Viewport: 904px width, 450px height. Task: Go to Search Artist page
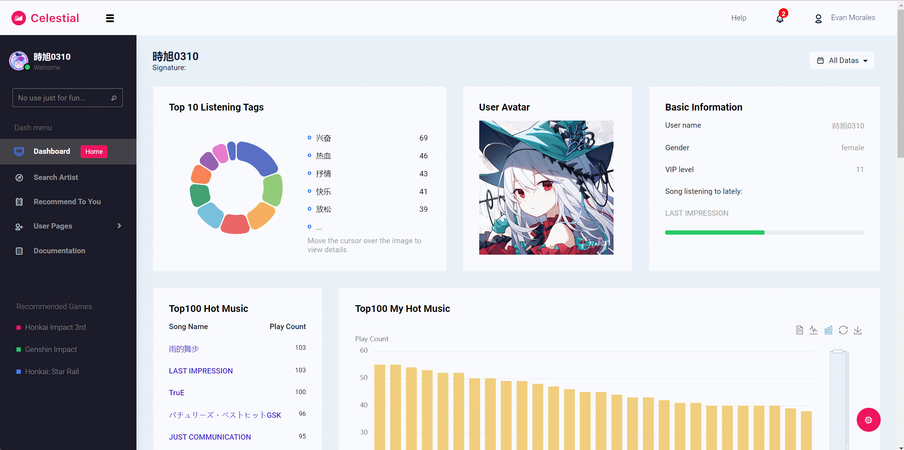(x=56, y=177)
